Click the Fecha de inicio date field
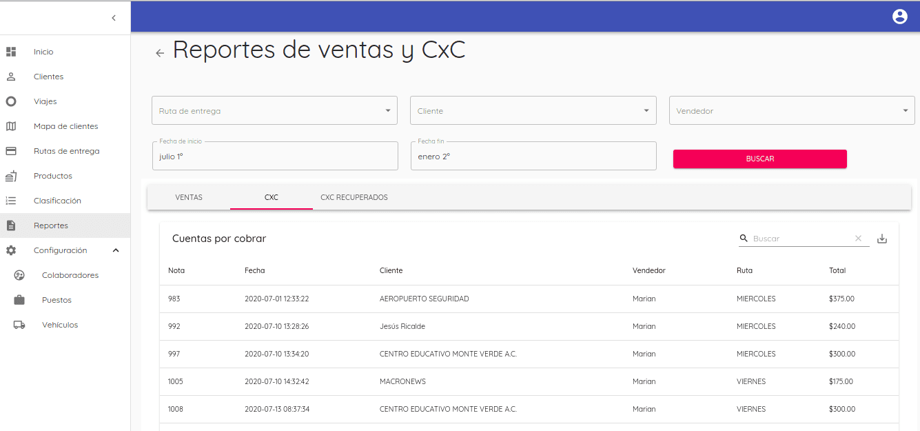This screenshot has height=431, width=920. (x=275, y=156)
